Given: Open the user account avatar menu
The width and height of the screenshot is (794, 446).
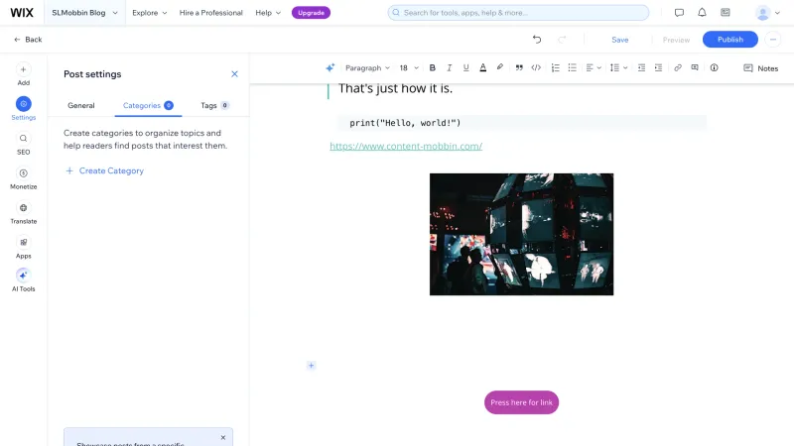Looking at the screenshot, I should coord(767,13).
